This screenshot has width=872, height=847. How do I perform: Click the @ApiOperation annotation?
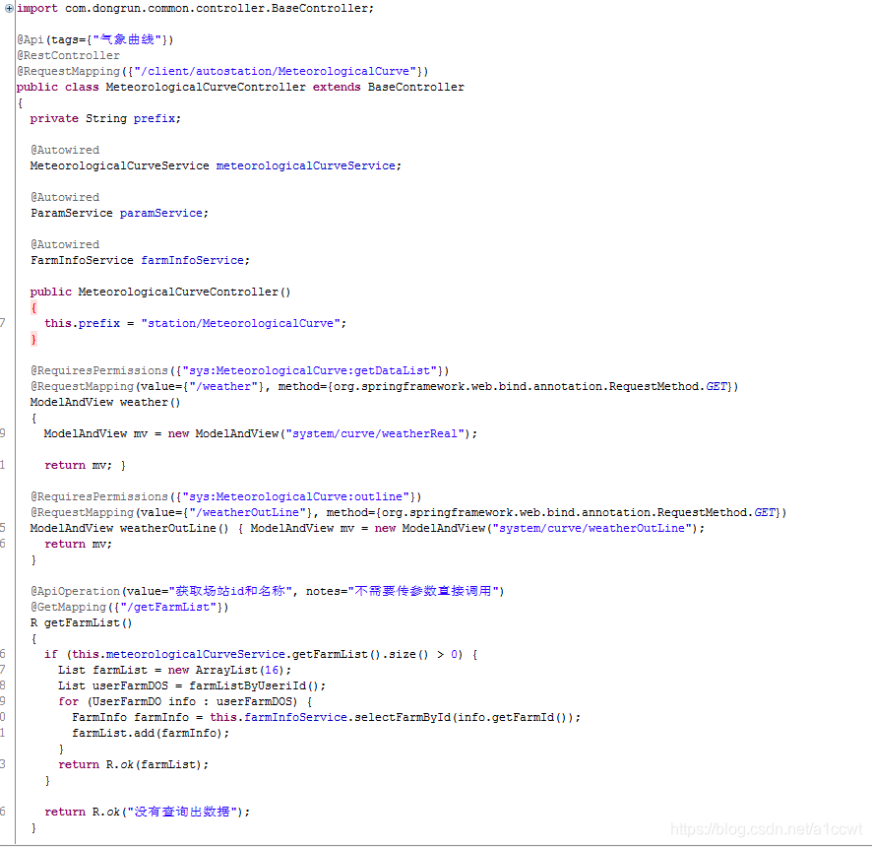(x=268, y=591)
